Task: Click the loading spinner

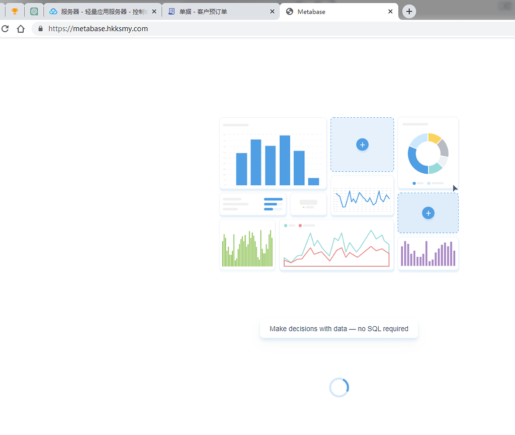Action: click(338, 387)
